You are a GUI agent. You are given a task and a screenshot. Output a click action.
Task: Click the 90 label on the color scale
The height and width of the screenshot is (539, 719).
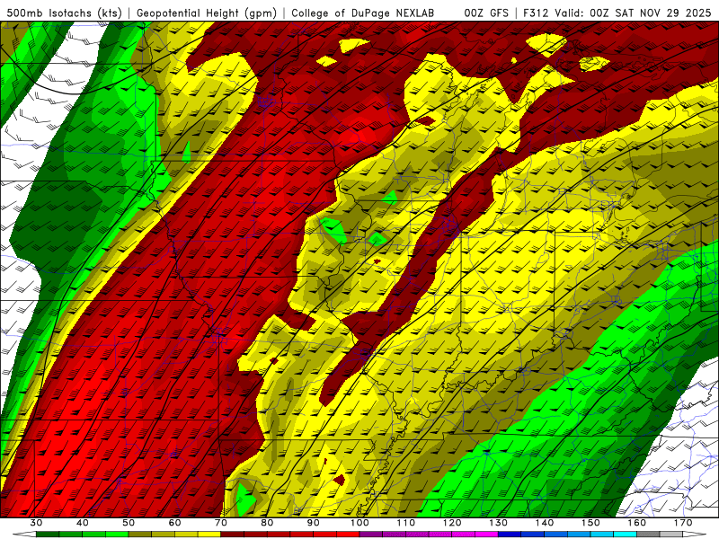point(314,523)
